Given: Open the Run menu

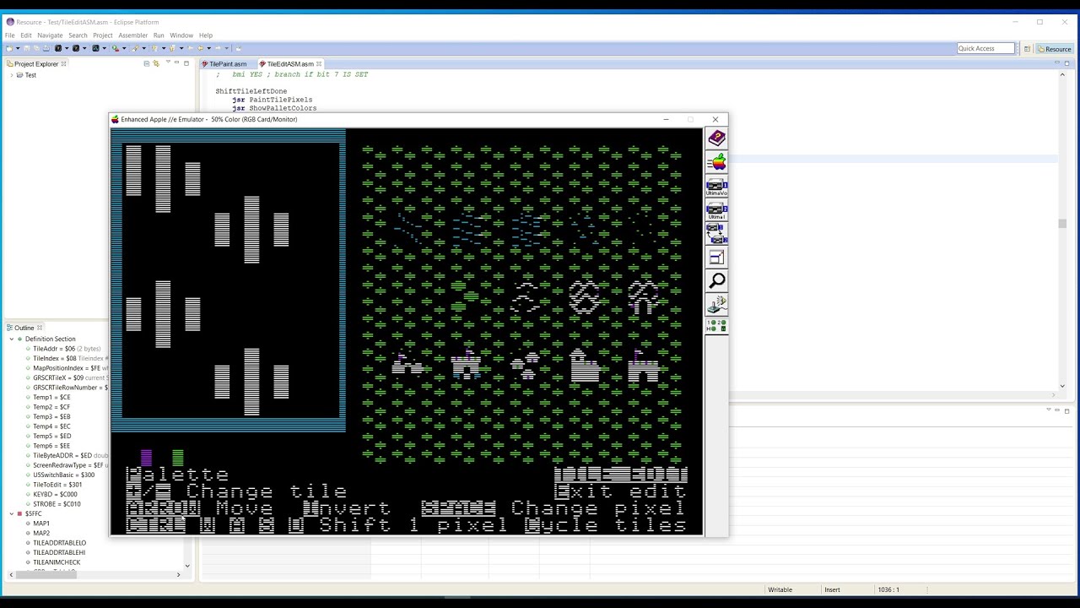Looking at the screenshot, I should tap(159, 35).
